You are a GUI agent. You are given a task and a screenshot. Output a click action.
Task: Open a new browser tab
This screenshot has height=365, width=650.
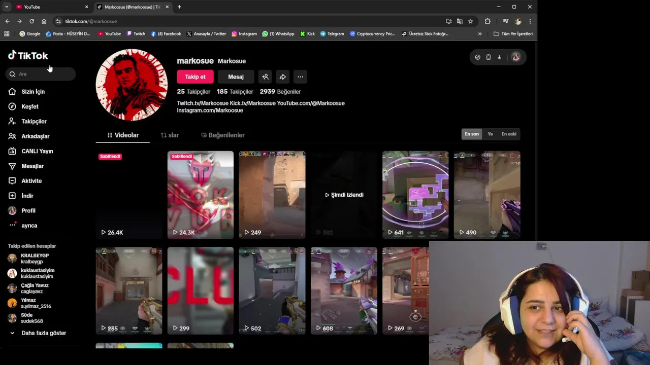179,7
